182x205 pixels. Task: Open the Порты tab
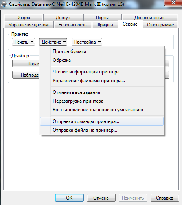[x=102, y=18]
